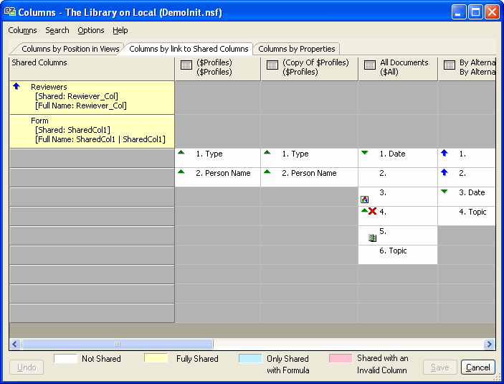
Task: Click red X icon in row 4
Action: (x=373, y=211)
